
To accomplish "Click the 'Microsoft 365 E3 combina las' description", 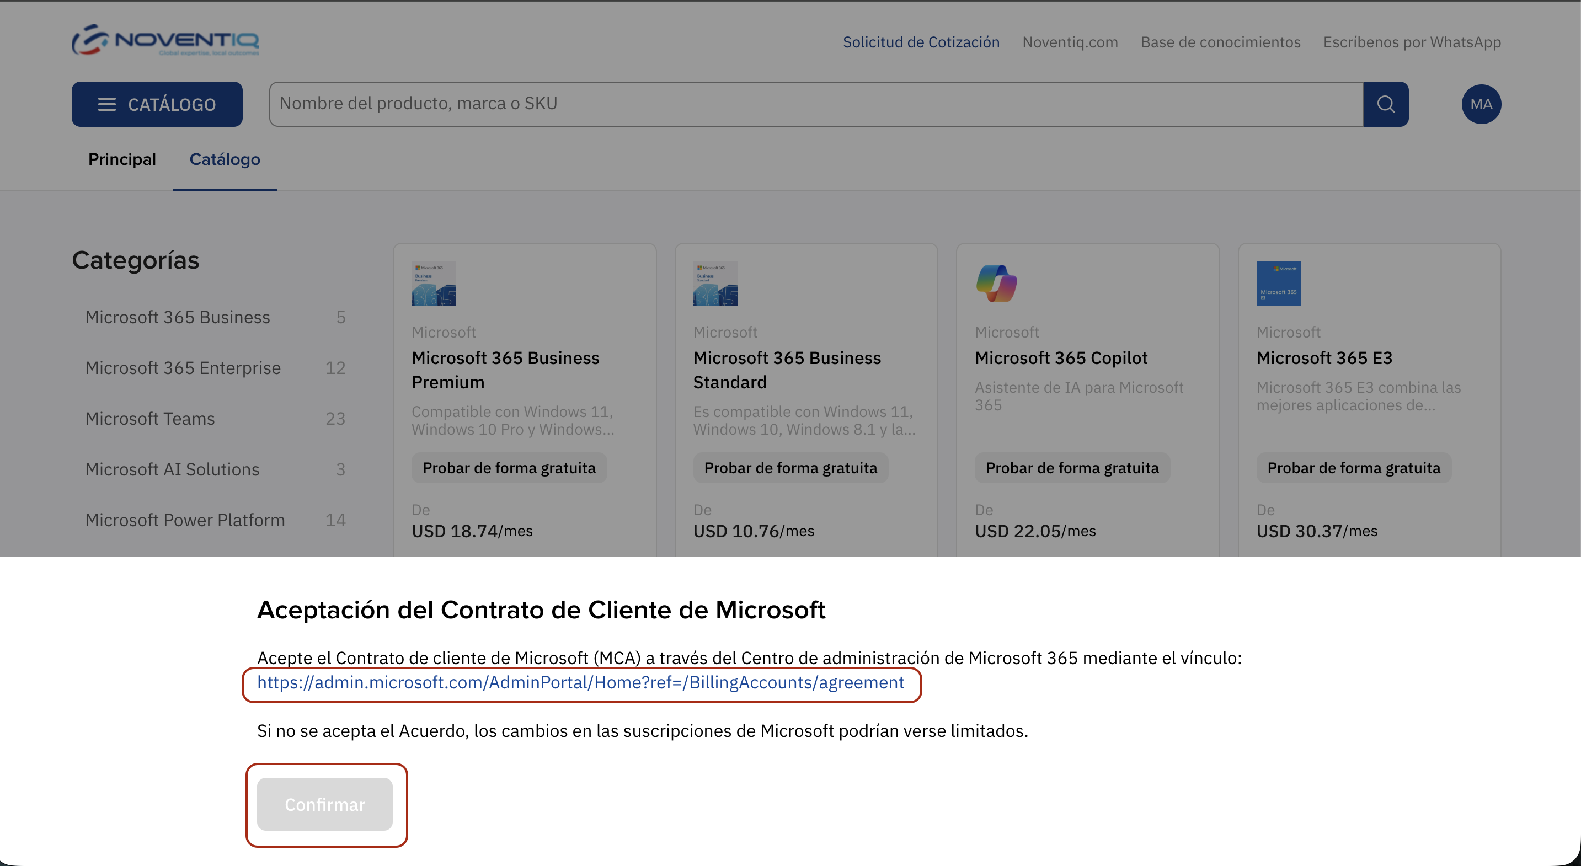I will (x=1359, y=397).
